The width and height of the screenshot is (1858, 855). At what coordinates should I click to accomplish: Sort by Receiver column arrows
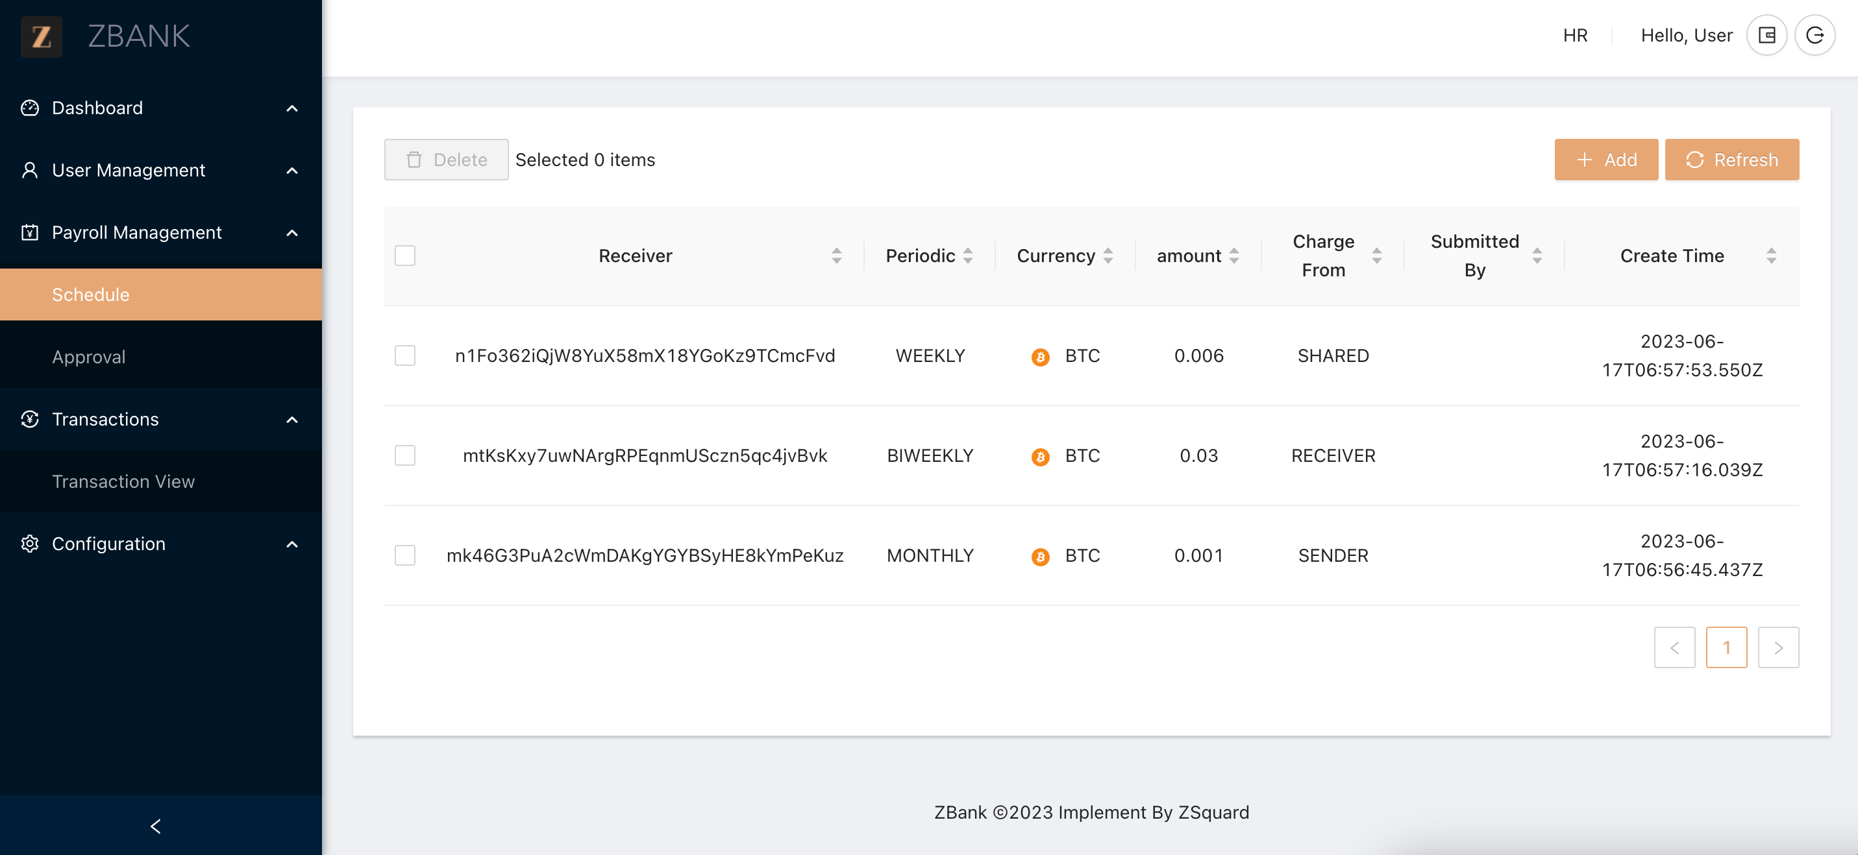click(x=837, y=256)
